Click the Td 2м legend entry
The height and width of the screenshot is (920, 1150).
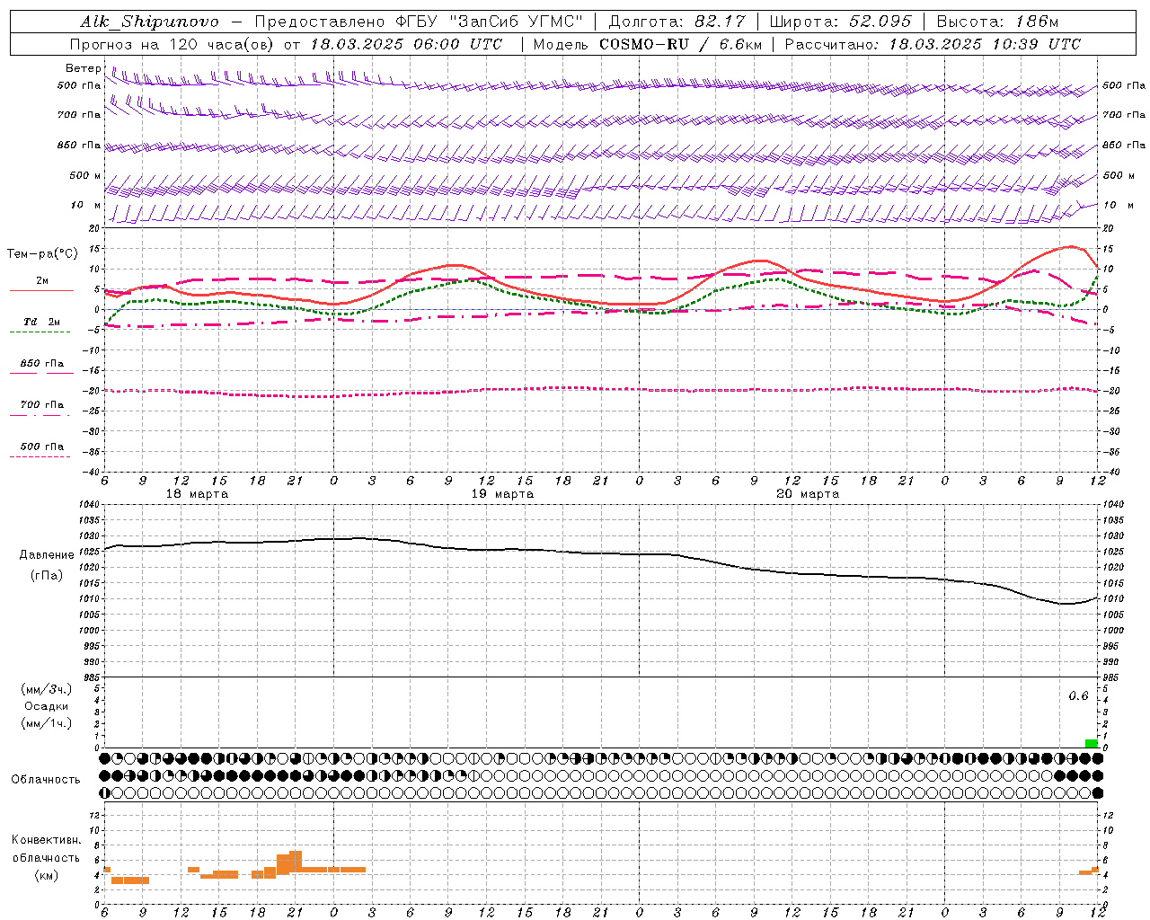(x=41, y=322)
